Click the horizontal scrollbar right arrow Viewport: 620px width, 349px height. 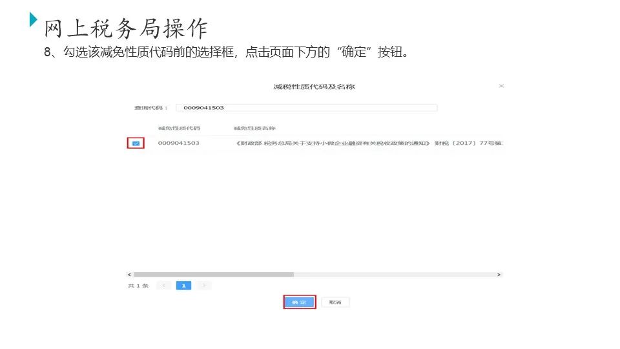coord(499,275)
